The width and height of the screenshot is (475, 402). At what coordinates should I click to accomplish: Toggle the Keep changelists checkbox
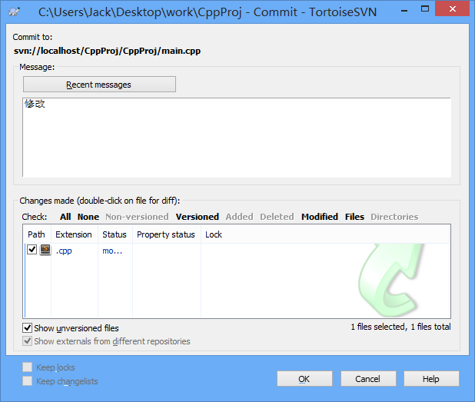(x=27, y=380)
